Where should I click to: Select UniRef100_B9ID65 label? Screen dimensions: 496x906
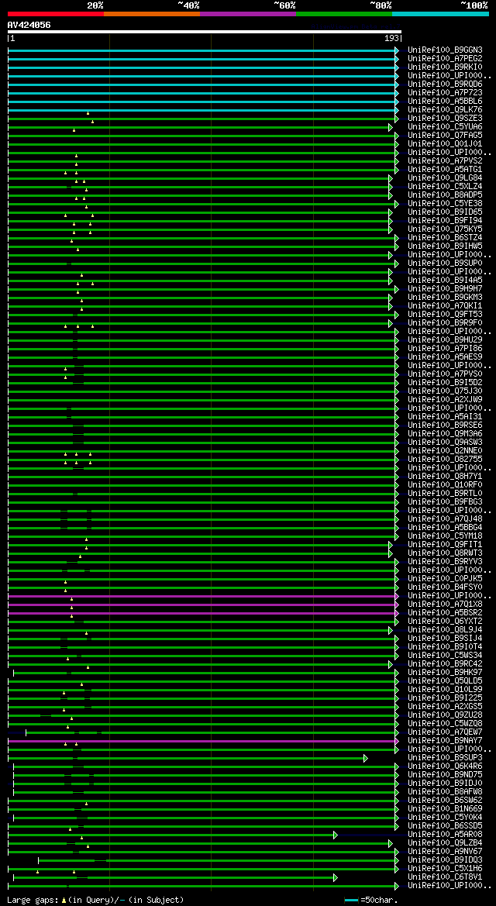click(x=445, y=212)
